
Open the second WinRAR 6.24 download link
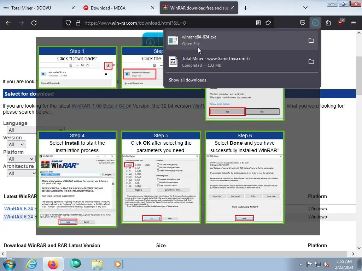(20, 217)
